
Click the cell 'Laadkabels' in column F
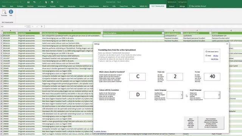(x=188, y=36)
